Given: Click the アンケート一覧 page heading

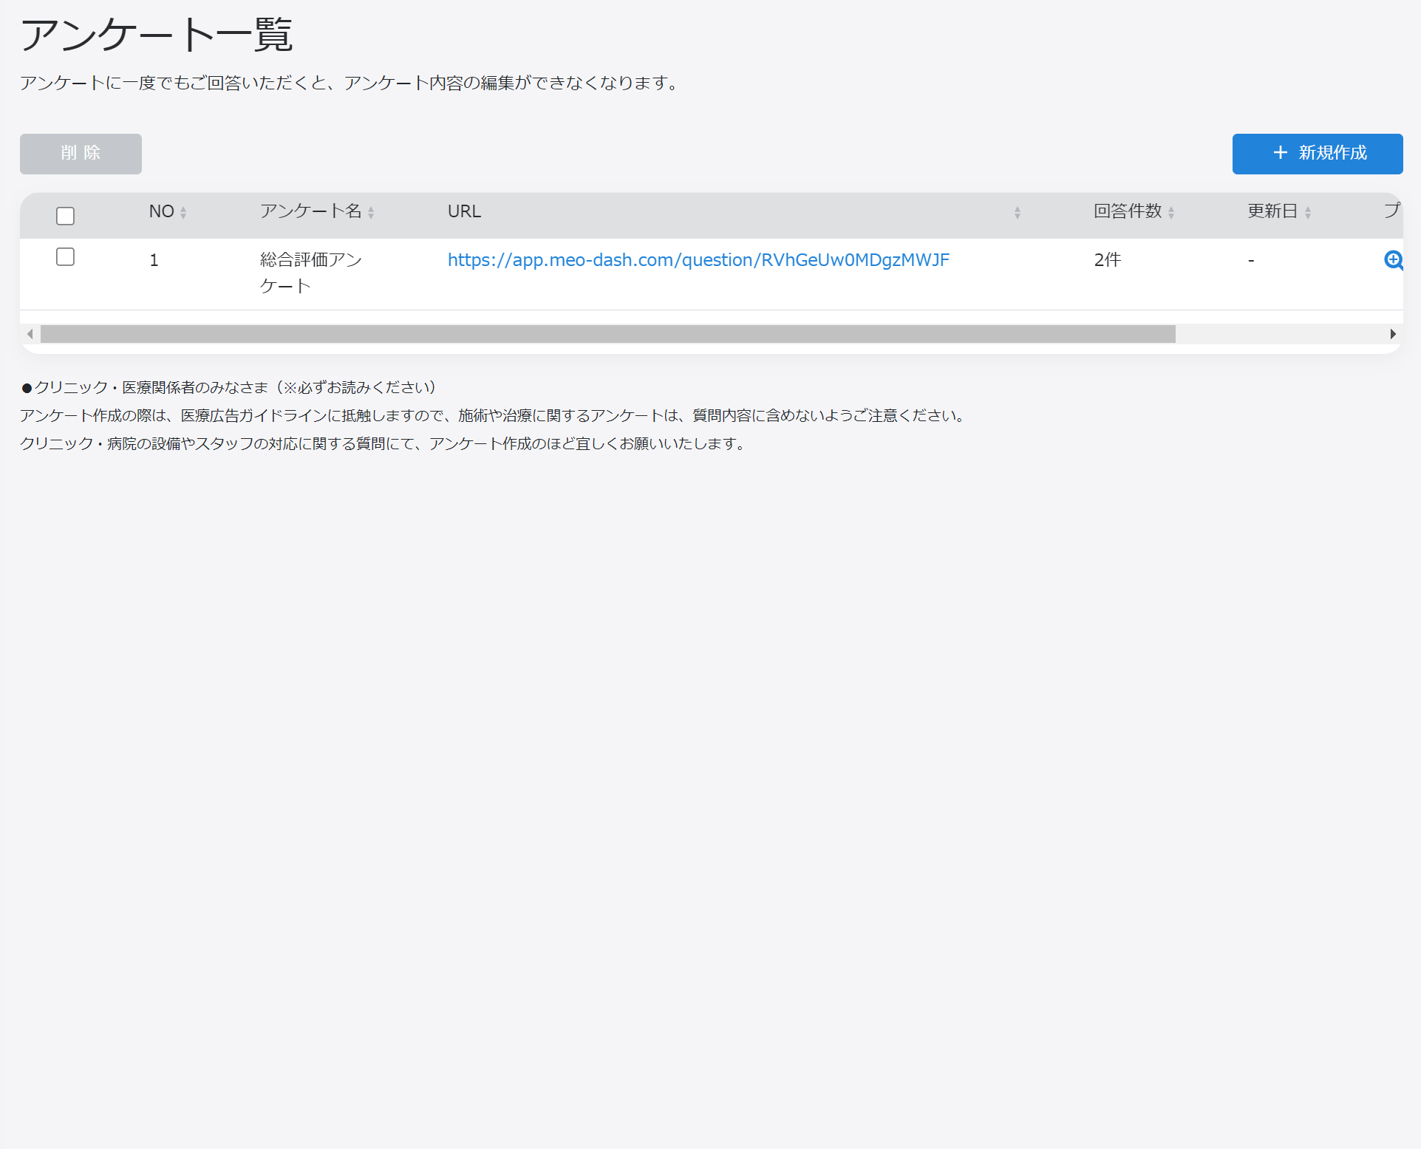Looking at the screenshot, I should [157, 35].
